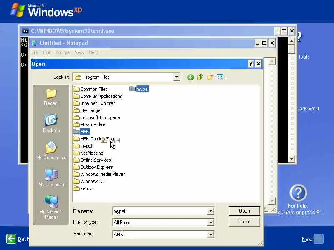The image size is (334, 250).
Task: Click the Open button
Action: pyautogui.click(x=244, y=211)
